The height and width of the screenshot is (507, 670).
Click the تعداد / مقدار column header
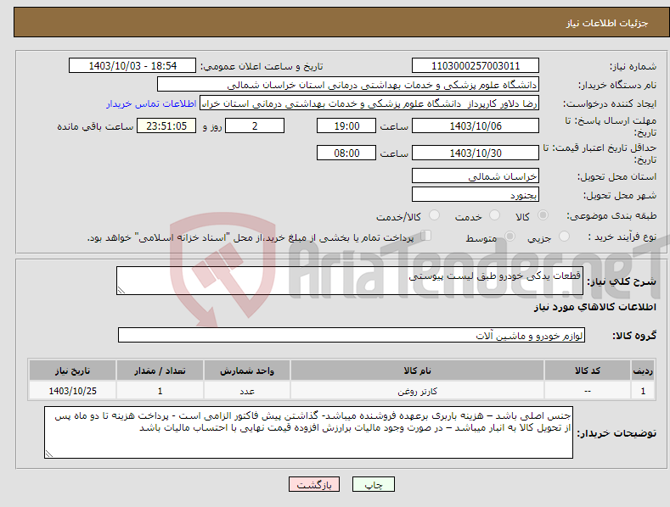point(160,370)
